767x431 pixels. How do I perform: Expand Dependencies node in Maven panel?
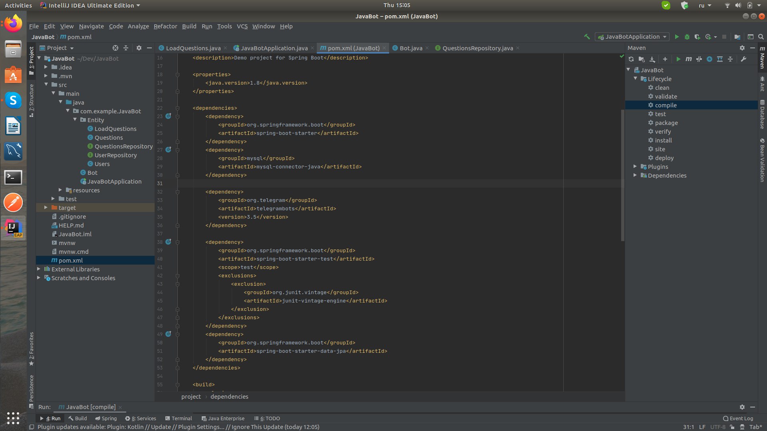point(635,175)
